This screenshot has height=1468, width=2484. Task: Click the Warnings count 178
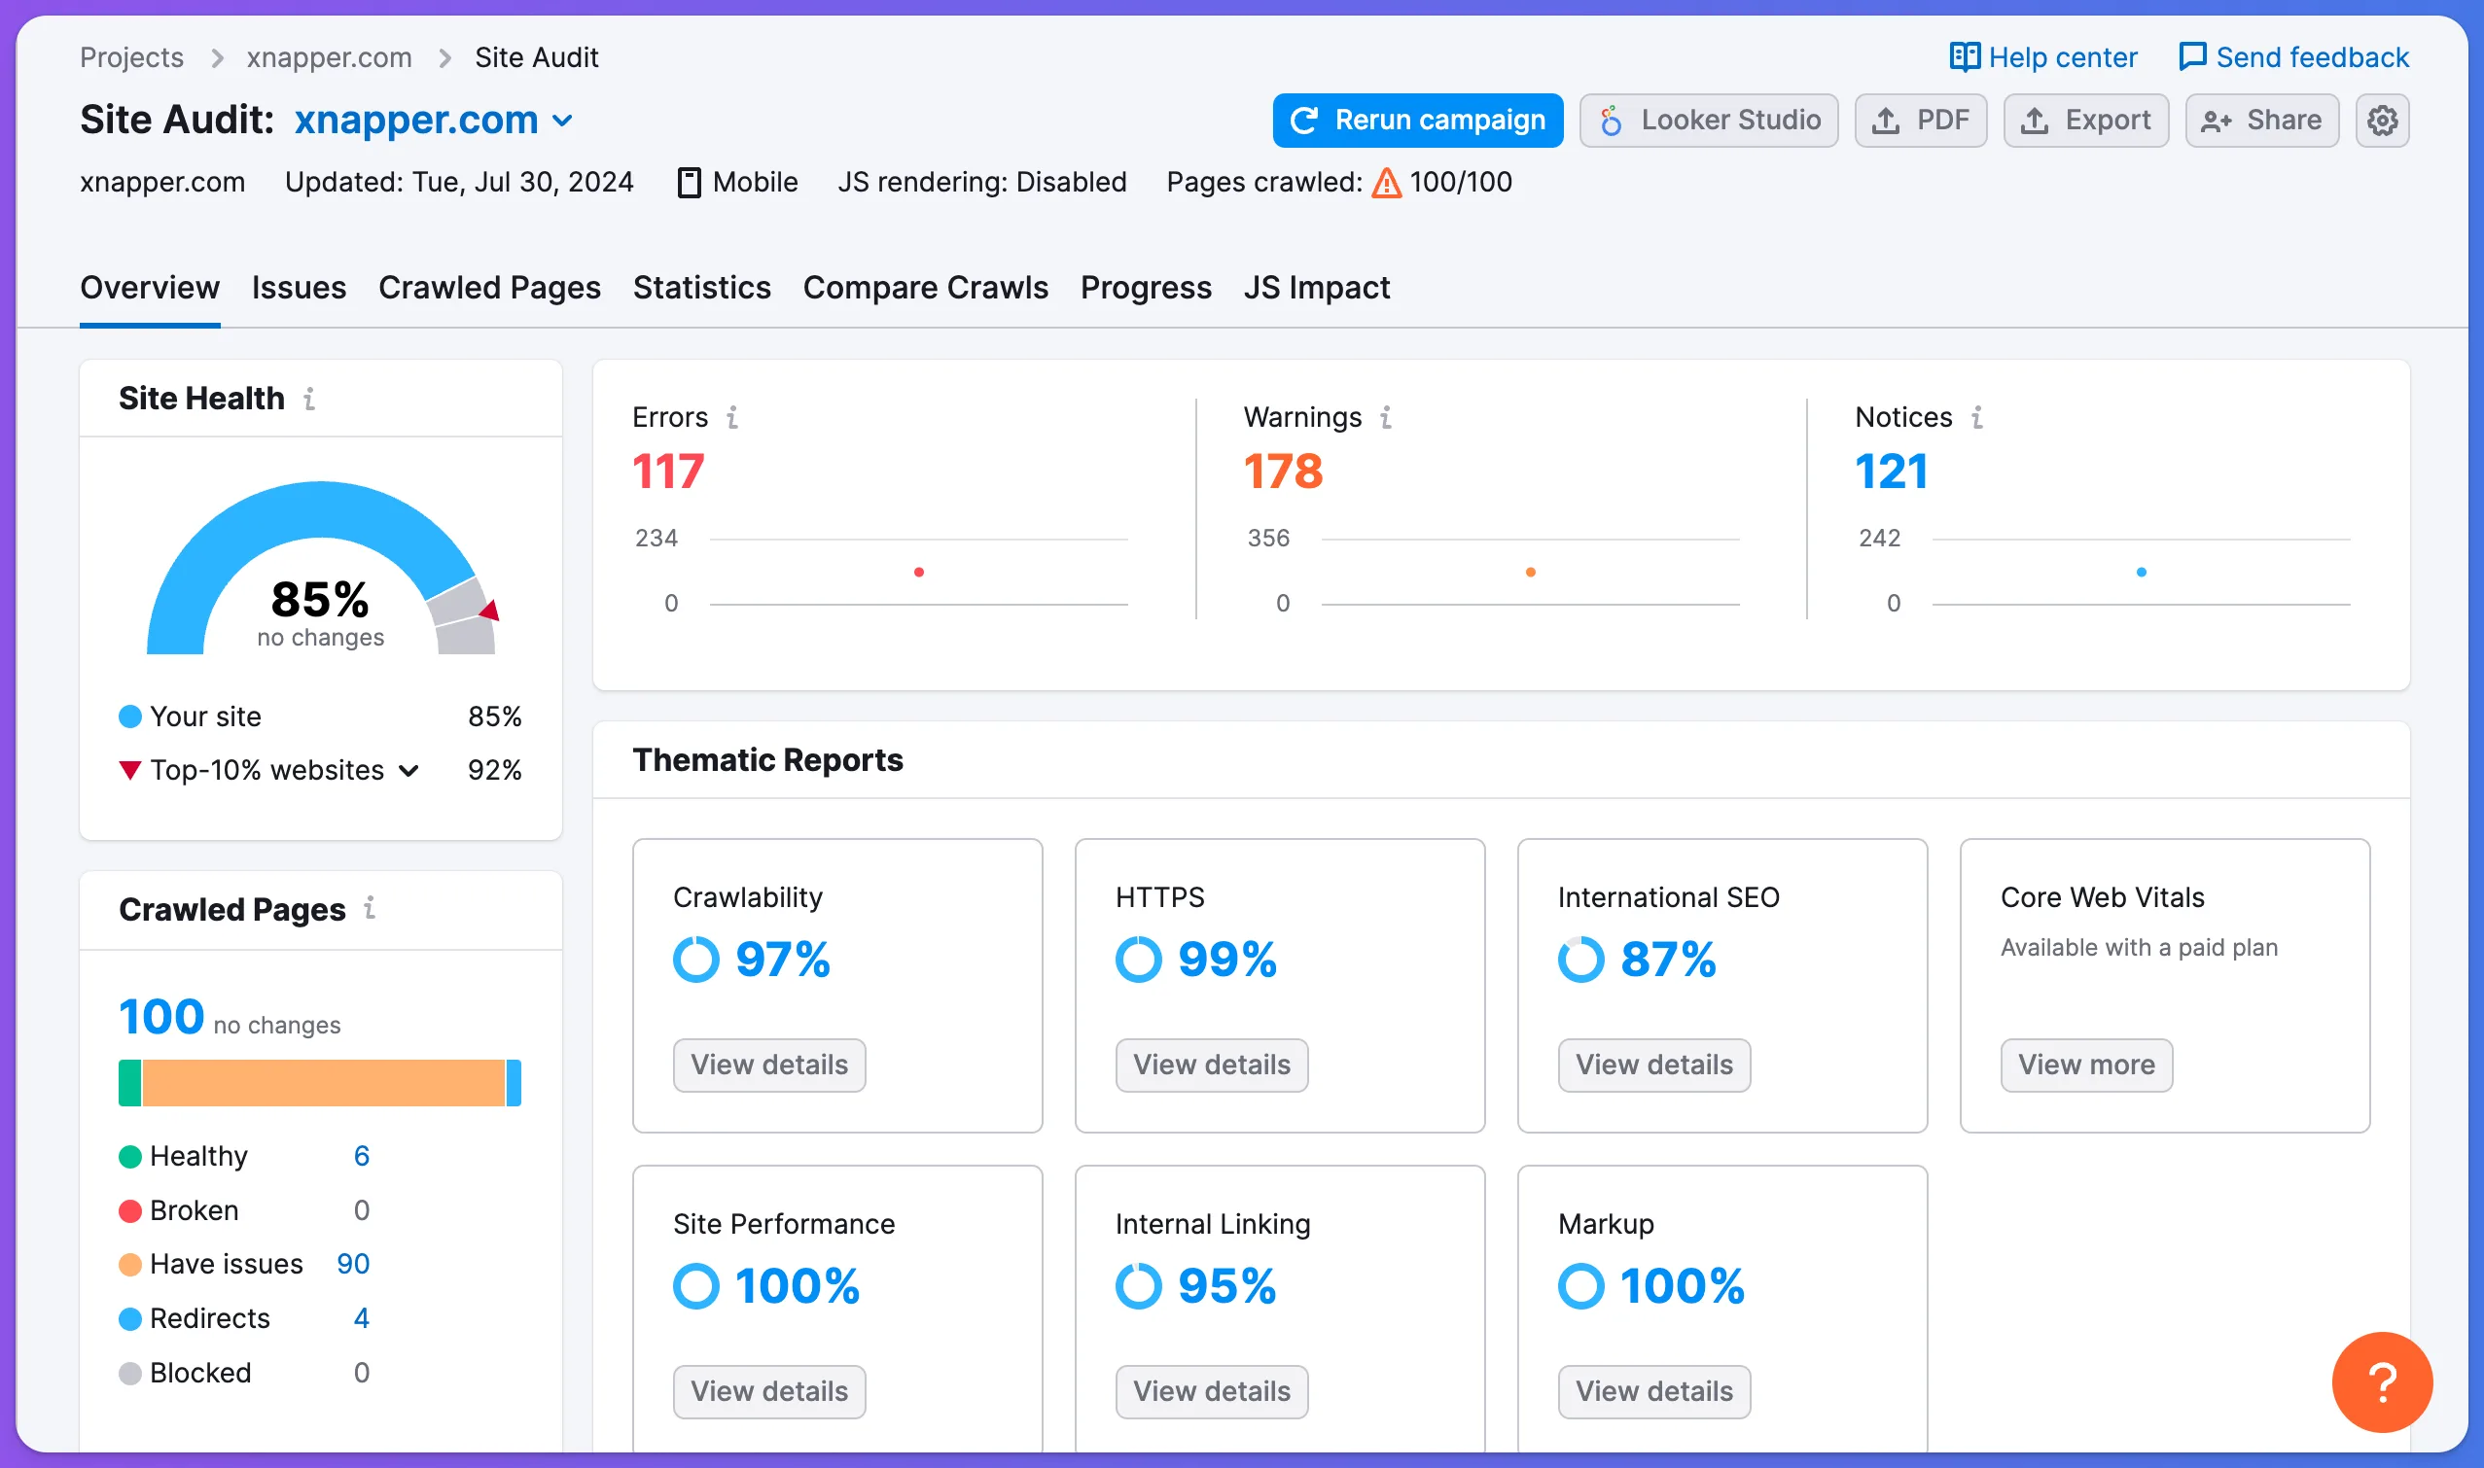1283,471
